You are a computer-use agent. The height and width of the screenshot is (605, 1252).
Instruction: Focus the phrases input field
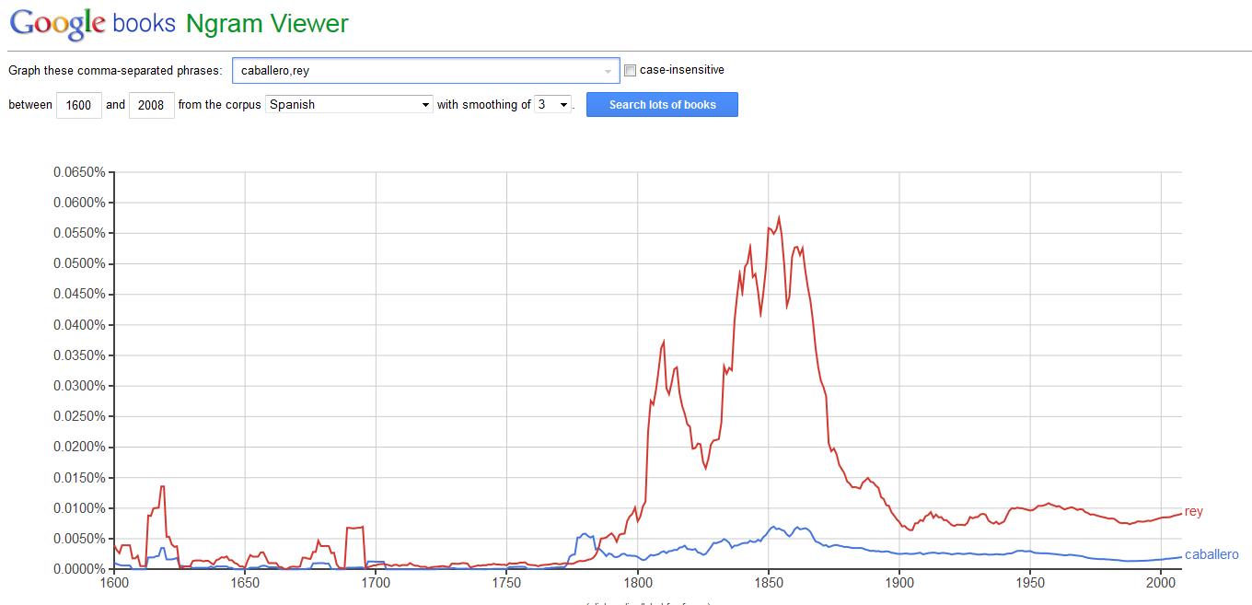click(425, 70)
